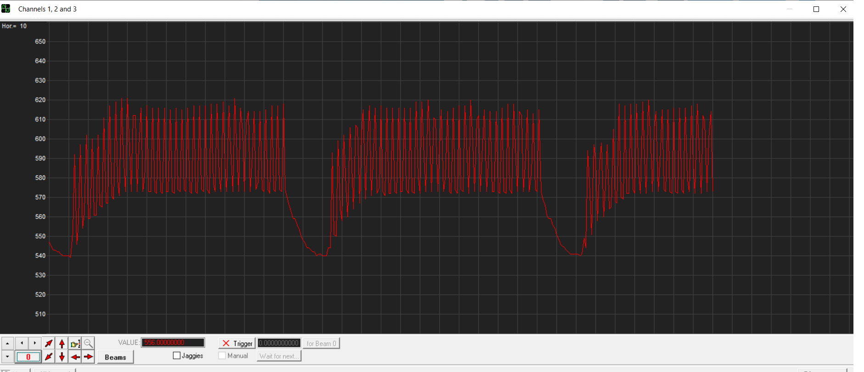Select the red 0 beam number box

point(28,357)
